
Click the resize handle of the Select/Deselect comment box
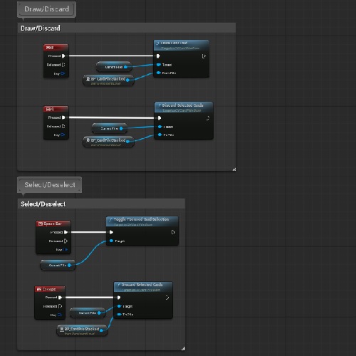pyautogui.click(x=183, y=348)
